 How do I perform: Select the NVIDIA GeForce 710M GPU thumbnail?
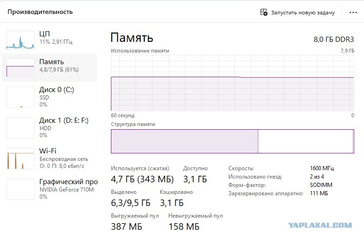click(21, 189)
